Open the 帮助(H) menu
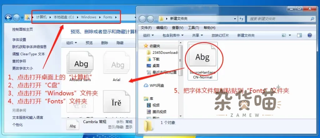This screenshot has height=138, width=320. 209,28
